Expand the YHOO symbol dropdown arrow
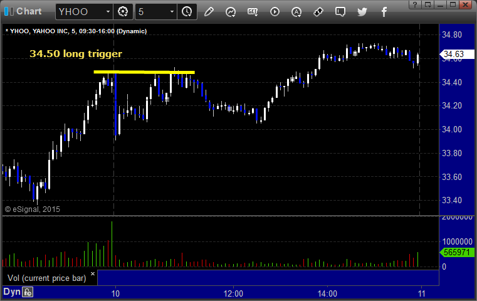 [x=108, y=12]
